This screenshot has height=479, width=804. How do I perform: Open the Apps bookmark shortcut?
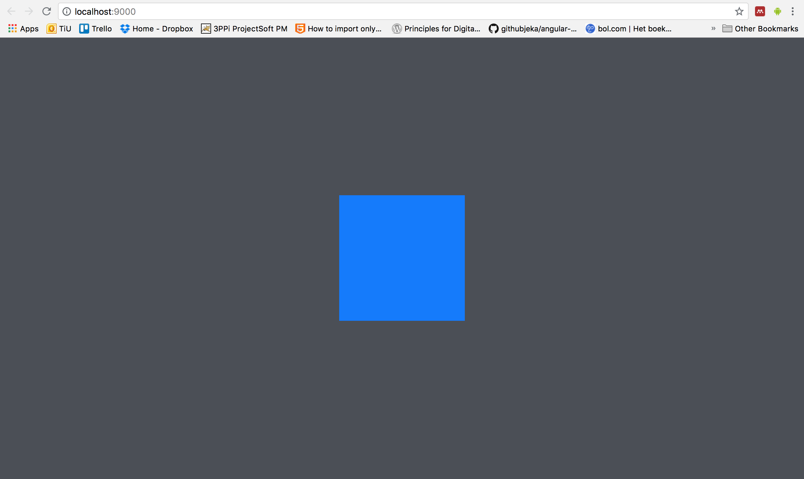23,29
